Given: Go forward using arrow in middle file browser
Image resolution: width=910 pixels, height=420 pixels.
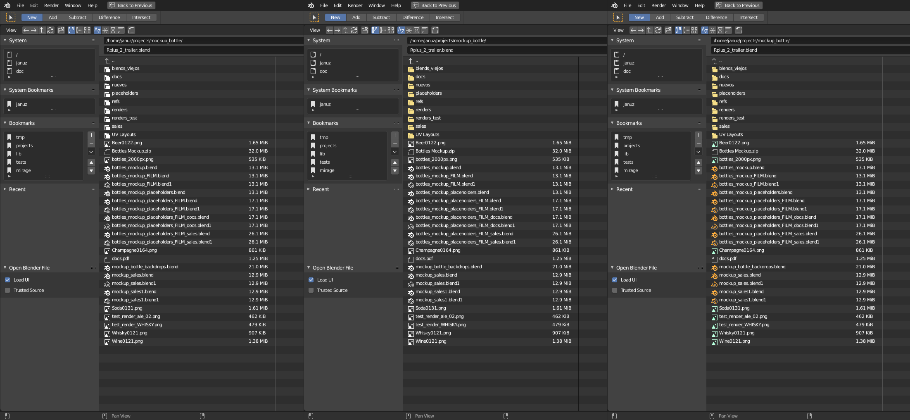Looking at the screenshot, I should tap(337, 30).
